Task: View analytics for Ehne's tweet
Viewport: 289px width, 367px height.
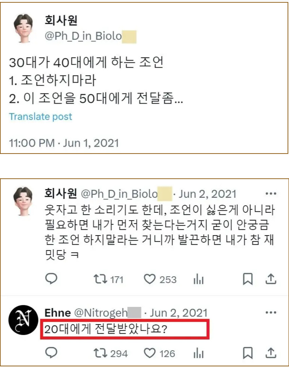Action: (x=198, y=353)
